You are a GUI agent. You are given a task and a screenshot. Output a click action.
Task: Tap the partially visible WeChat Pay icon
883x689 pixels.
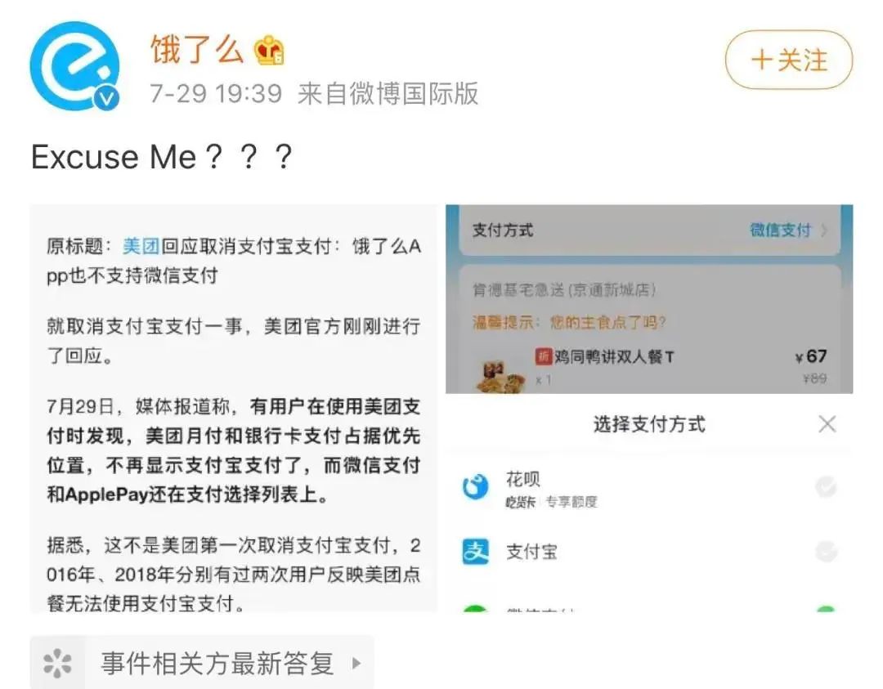tap(475, 609)
